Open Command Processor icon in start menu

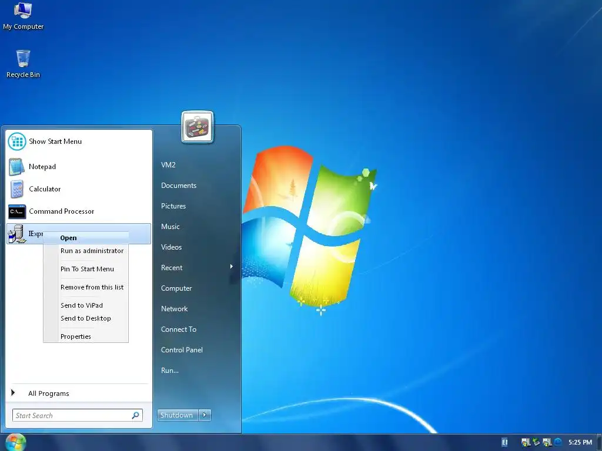17,211
